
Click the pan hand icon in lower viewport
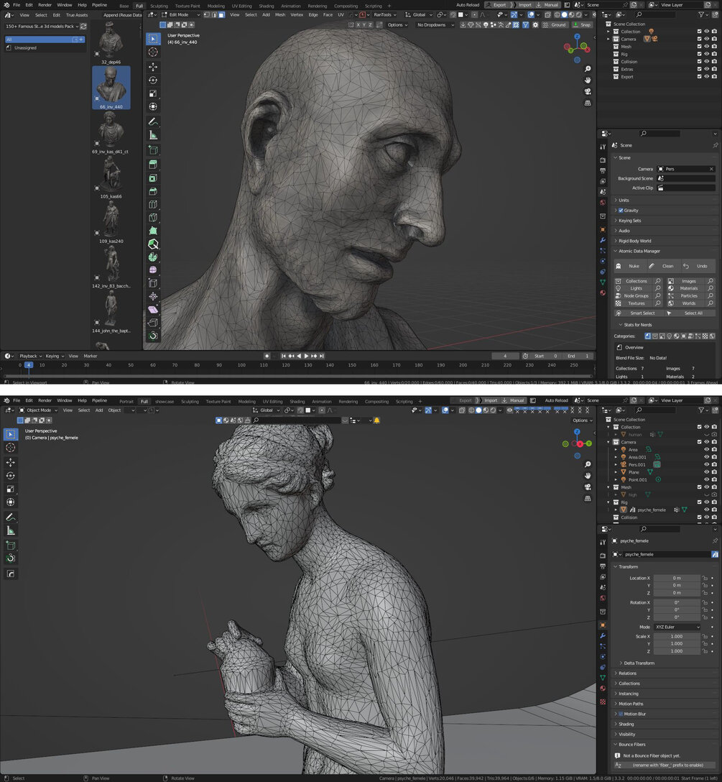click(x=588, y=475)
